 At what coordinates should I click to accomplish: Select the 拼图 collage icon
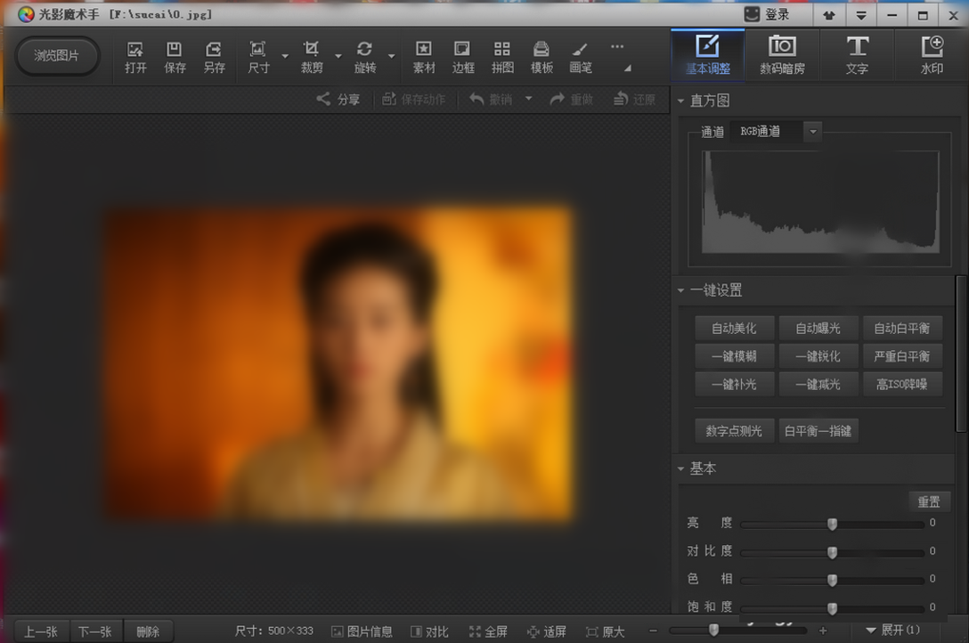pos(501,55)
